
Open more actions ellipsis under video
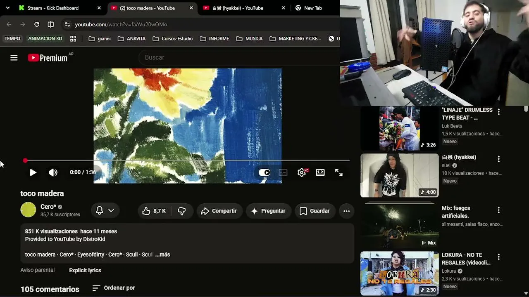coord(347,211)
